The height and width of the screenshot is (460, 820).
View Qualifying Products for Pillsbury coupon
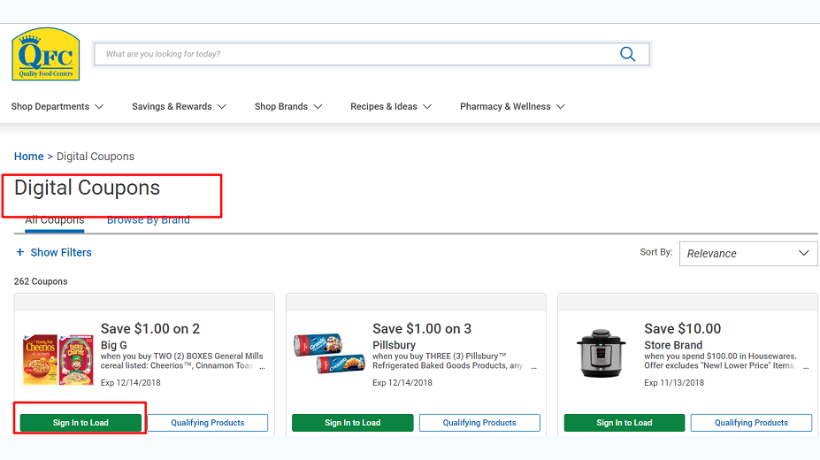[479, 422]
